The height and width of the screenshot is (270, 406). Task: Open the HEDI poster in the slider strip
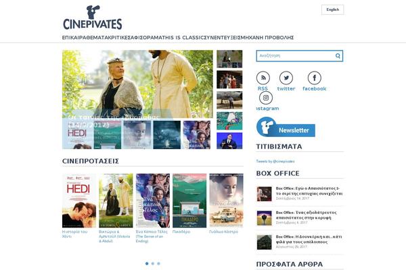pyautogui.click(x=77, y=135)
